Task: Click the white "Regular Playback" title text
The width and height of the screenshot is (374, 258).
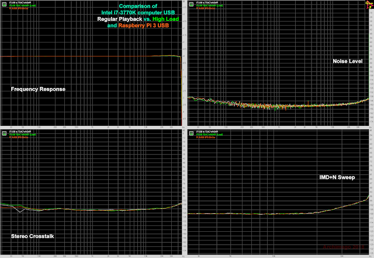Action: click(x=119, y=19)
